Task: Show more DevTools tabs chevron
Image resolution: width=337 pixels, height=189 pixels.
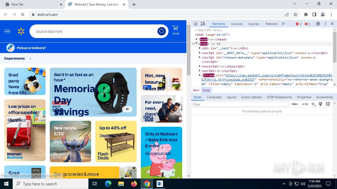Action: tap(283, 24)
